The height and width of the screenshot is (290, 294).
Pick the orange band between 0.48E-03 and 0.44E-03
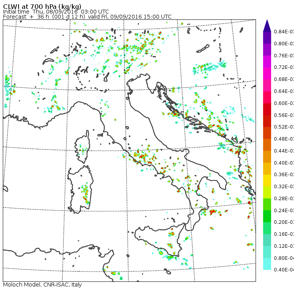(267, 145)
